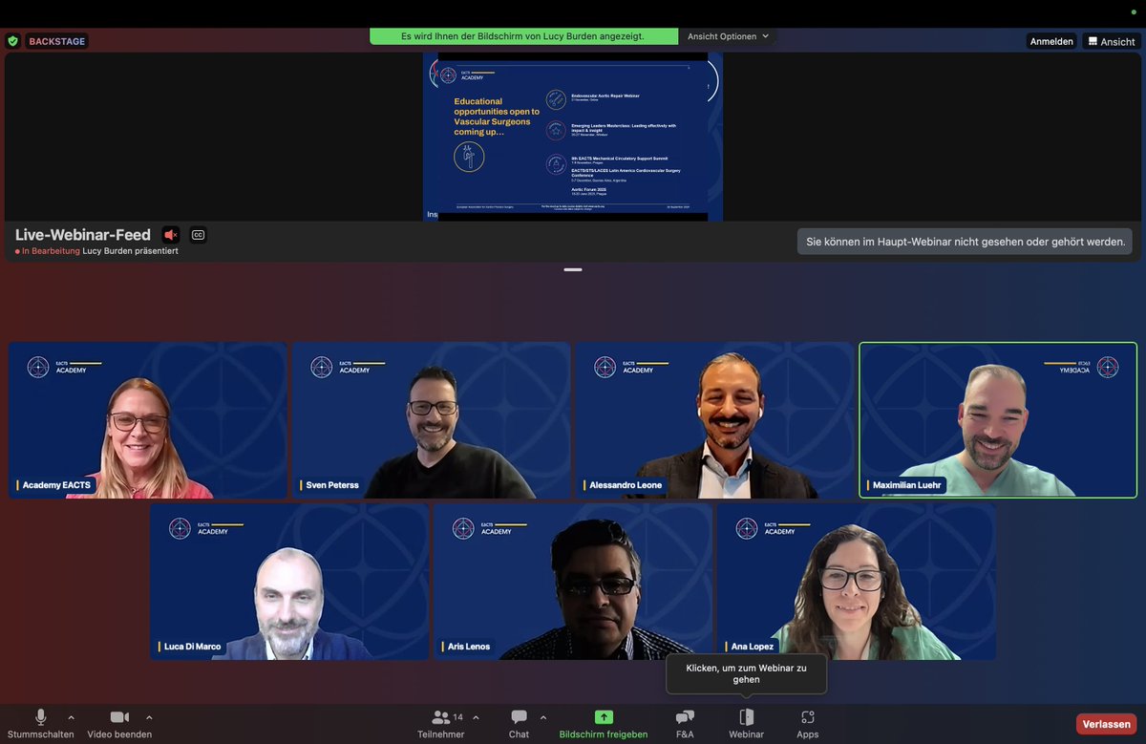Click Video beenden camera icon
Viewport: 1146px width, 744px height.
(119, 717)
